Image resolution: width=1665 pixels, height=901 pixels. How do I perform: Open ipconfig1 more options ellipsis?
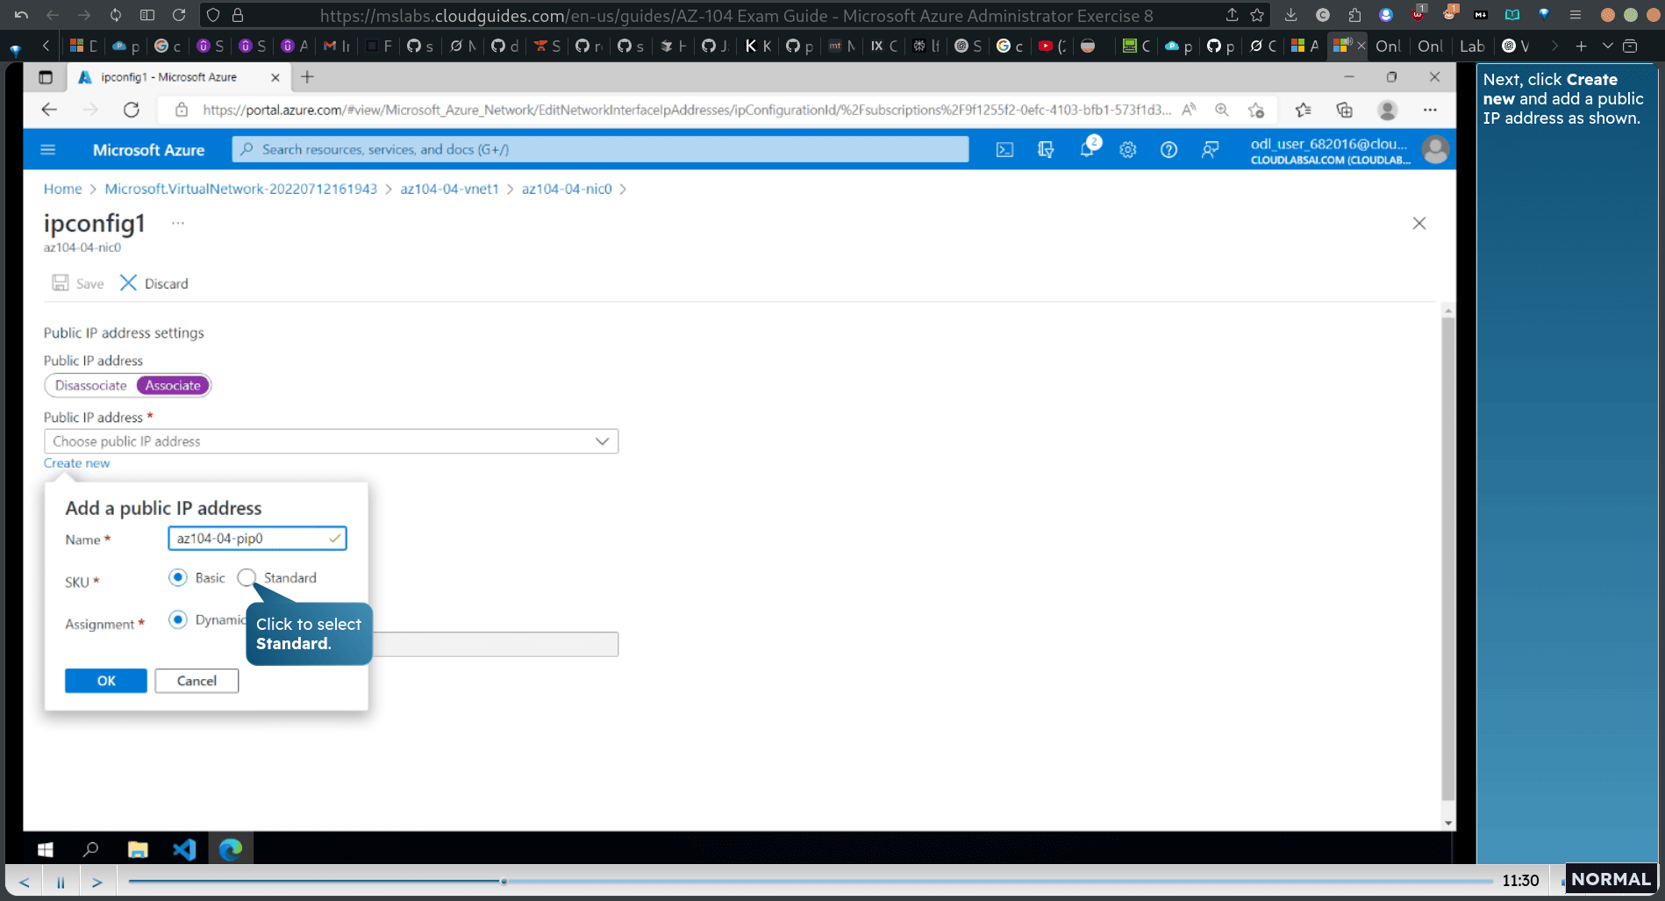(x=178, y=223)
